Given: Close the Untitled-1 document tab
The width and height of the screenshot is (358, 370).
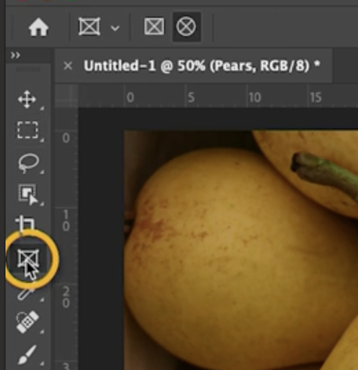Looking at the screenshot, I should [x=67, y=66].
